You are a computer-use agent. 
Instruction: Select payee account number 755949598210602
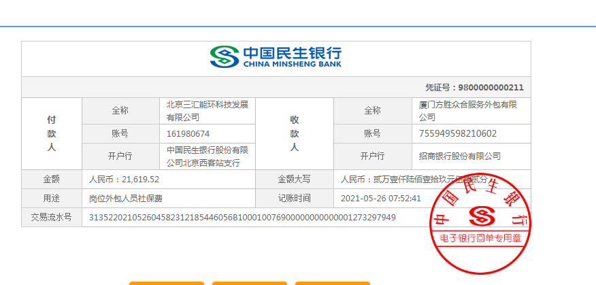[x=458, y=134]
